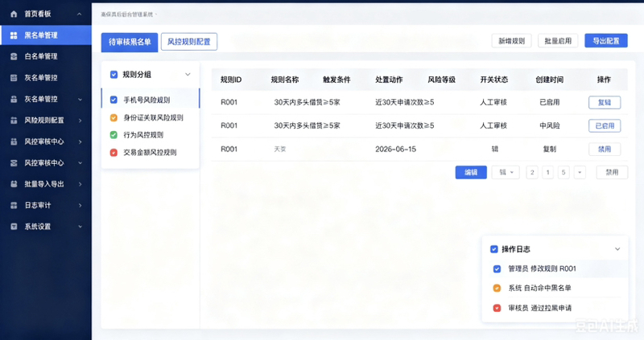
Task: Click the 禁用 button beside the page numbers
Action: pos(612,172)
